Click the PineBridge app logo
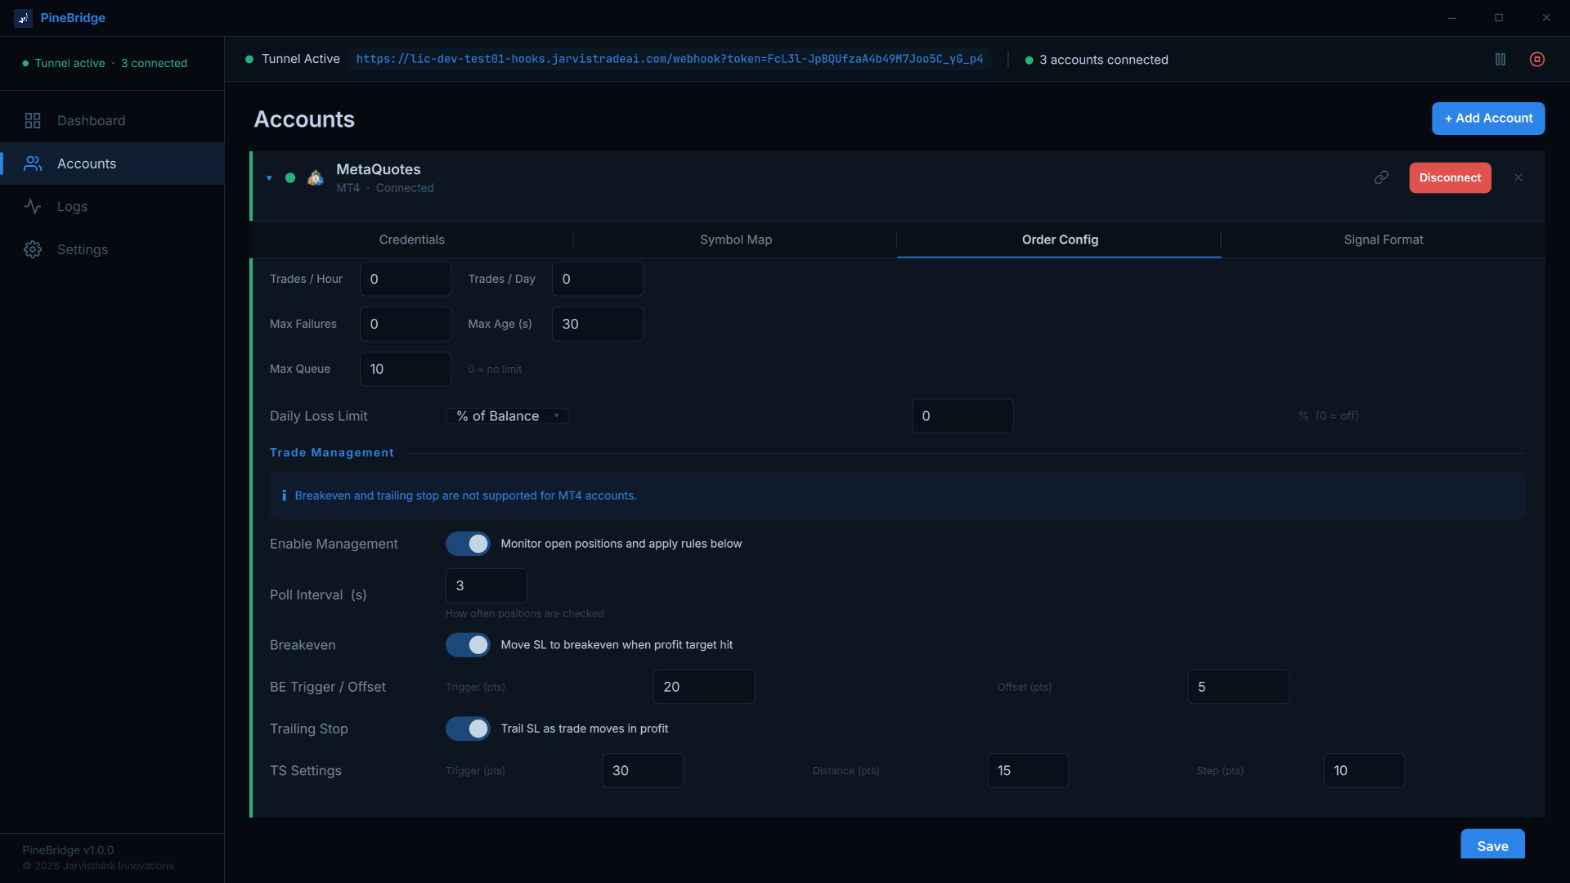This screenshot has width=1570, height=883. 23,18
